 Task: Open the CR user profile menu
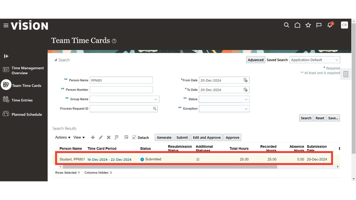point(344,25)
